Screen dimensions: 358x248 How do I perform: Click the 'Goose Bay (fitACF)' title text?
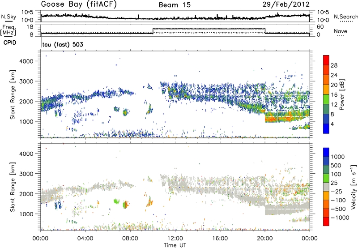click(79, 4)
